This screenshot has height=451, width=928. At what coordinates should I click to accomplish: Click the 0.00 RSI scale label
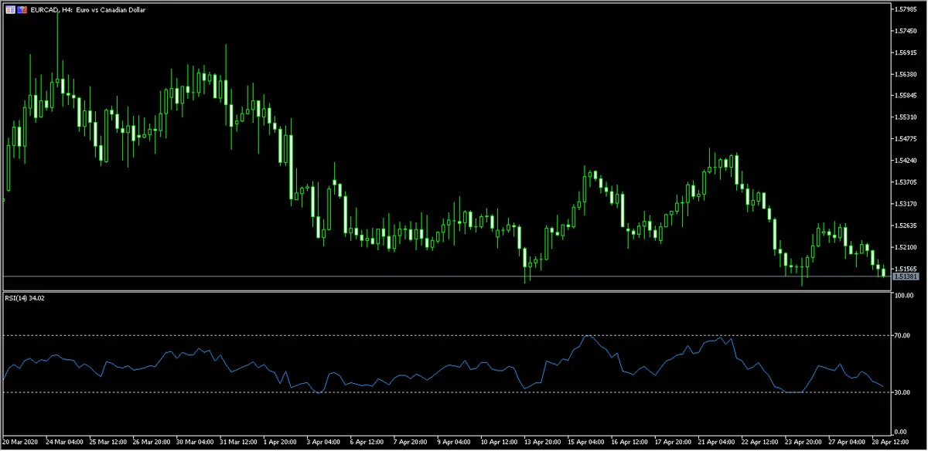pos(902,432)
